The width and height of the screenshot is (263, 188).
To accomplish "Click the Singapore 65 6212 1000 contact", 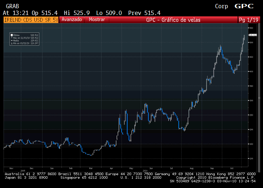I will click(x=84, y=178).
